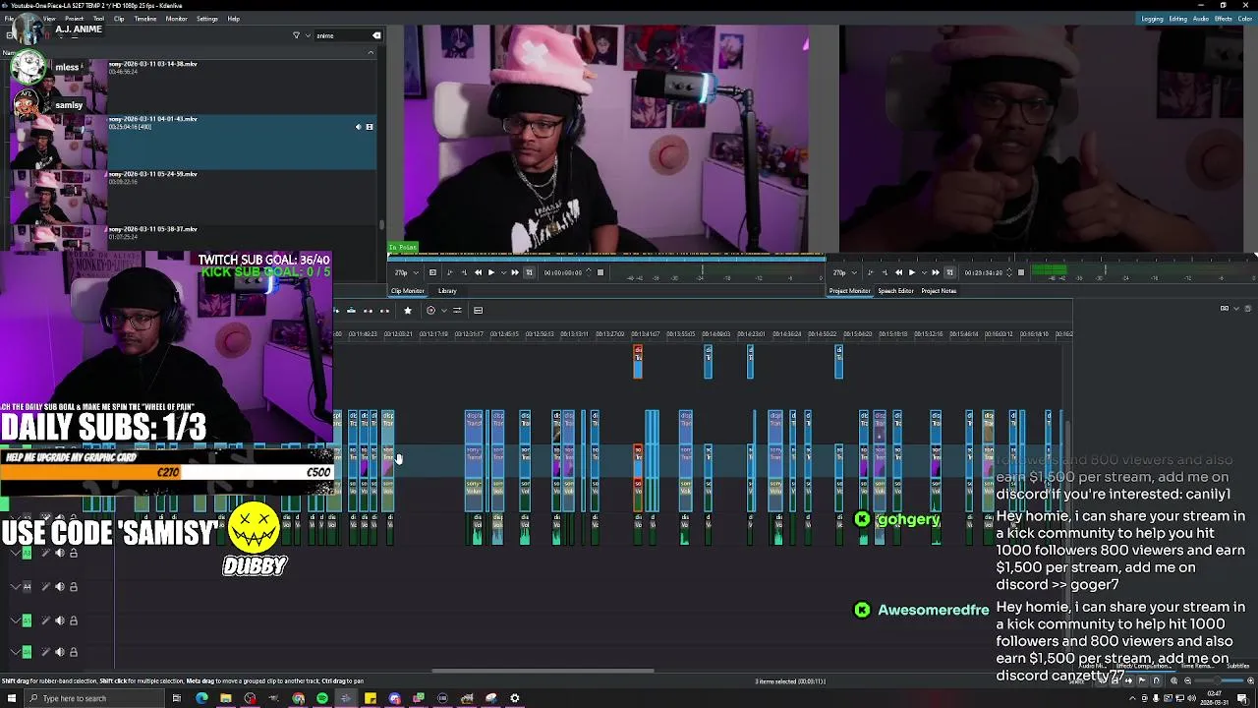Play the timeline in the Project Monitor

(912, 272)
